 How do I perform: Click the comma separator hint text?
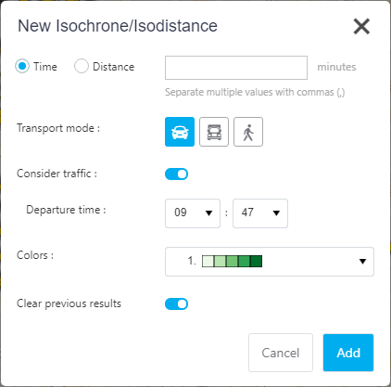tap(255, 92)
